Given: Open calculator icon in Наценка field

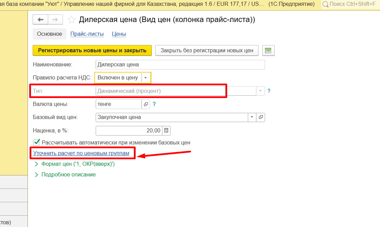Looking at the screenshot, I should (166, 131).
